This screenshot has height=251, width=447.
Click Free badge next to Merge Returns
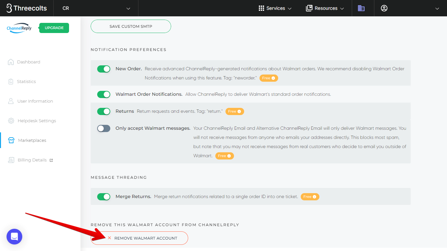310,197
